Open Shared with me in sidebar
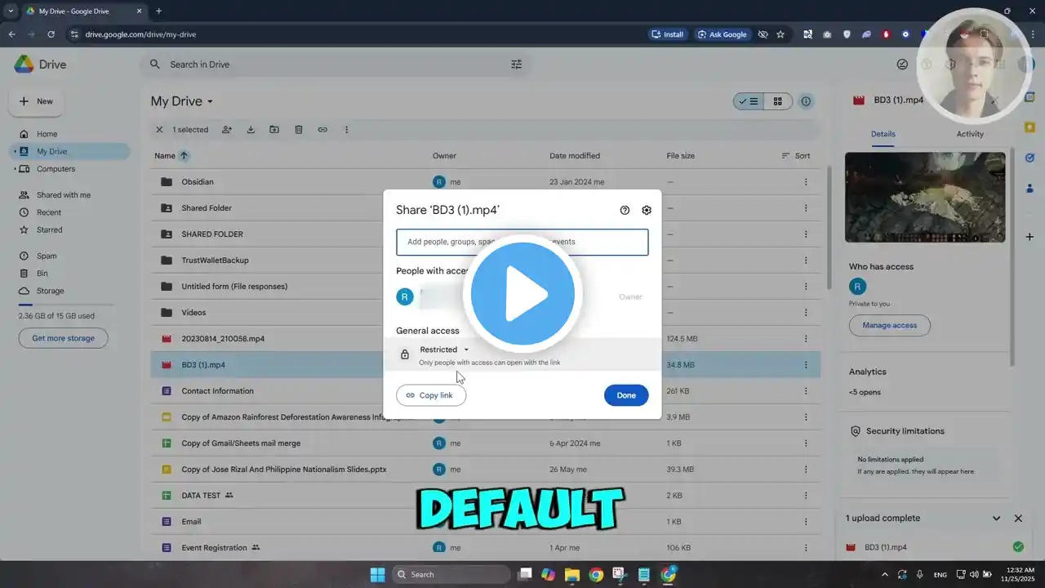 point(64,195)
